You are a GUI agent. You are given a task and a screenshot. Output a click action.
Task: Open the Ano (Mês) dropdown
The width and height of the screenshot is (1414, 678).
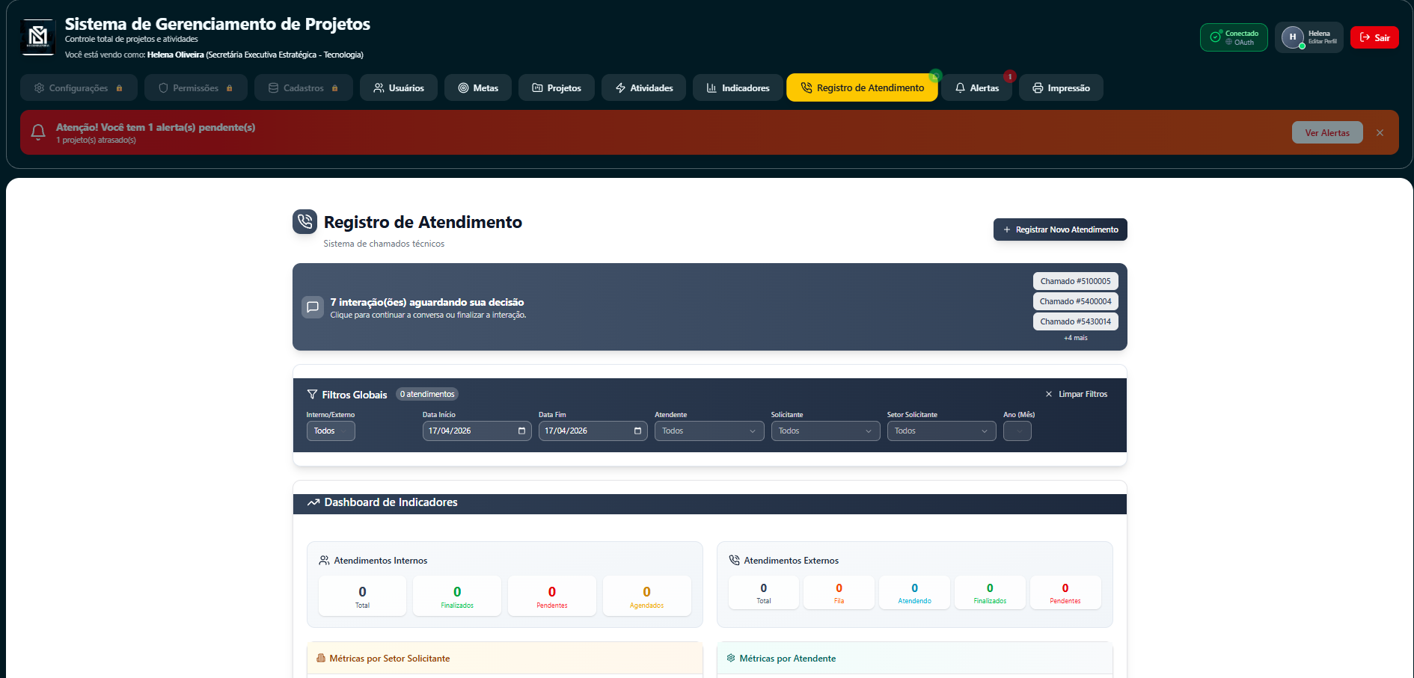(1017, 431)
